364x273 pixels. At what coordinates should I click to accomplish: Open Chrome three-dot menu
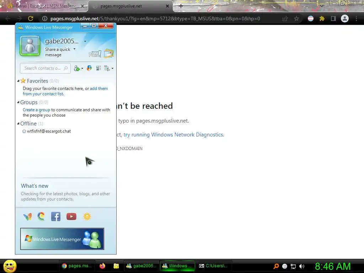(356, 18)
